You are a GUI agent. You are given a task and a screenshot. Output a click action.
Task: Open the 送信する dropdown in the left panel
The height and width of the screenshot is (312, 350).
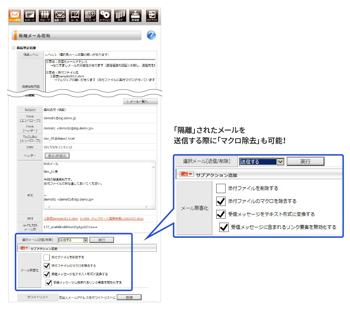(73, 240)
